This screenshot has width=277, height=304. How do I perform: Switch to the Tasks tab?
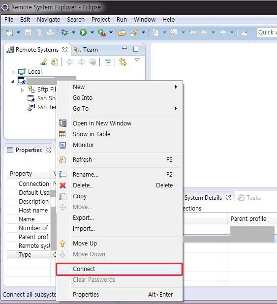(x=249, y=198)
